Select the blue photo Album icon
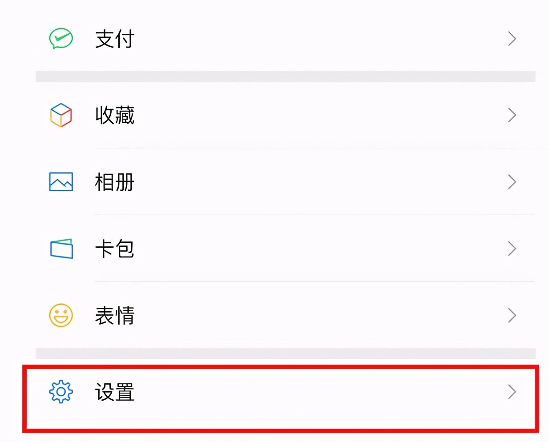The width and height of the screenshot is (549, 442). click(x=61, y=182)
